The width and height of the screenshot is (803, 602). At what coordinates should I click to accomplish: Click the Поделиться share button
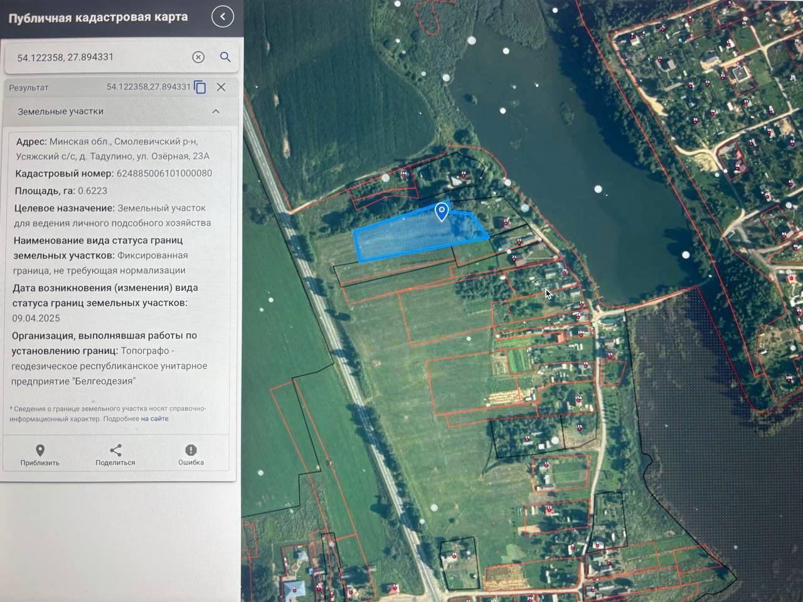pyautogui.click(x=115, y=455)
